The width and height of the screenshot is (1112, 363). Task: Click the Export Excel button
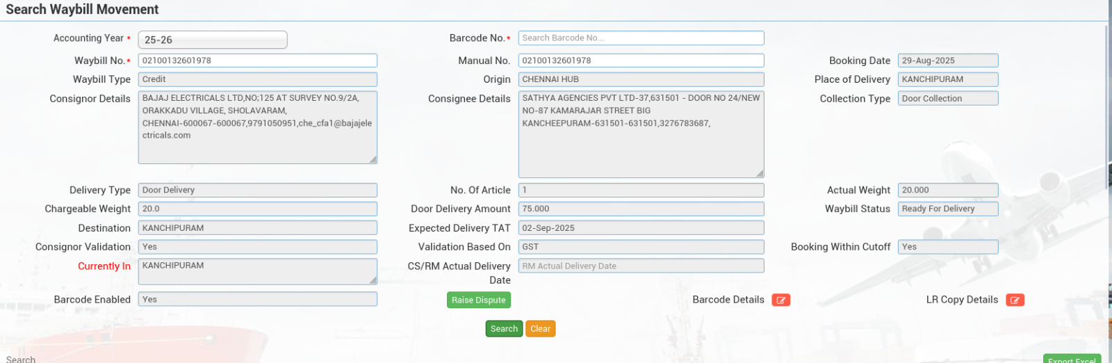[1071, 359]
